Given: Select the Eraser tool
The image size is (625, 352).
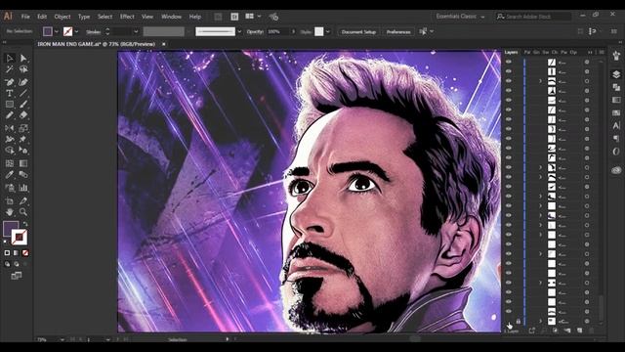Looking at the screenshot, I should pyautogui.click(x=23, y=115).
